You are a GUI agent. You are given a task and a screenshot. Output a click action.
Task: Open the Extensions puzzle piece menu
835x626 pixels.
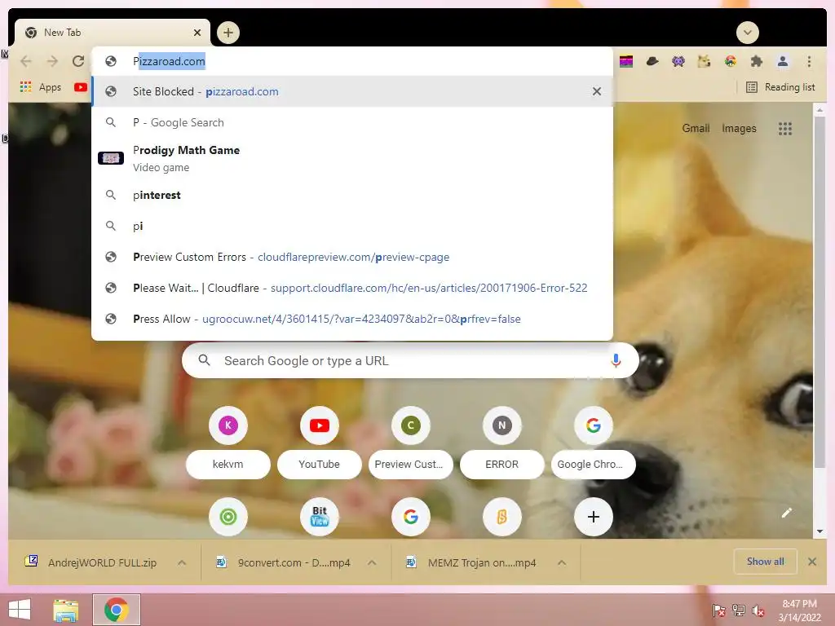coord(756,62)
